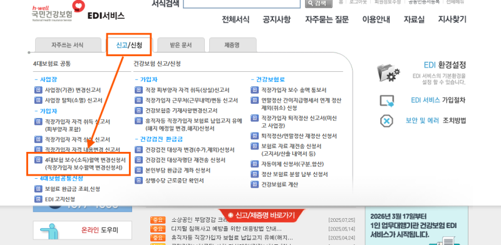
Task: Click form icon beside 사업장(기관) 변경신고서
Action: (38, 90)
